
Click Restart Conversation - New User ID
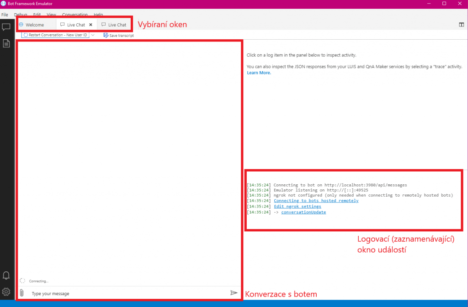(55, 35)
